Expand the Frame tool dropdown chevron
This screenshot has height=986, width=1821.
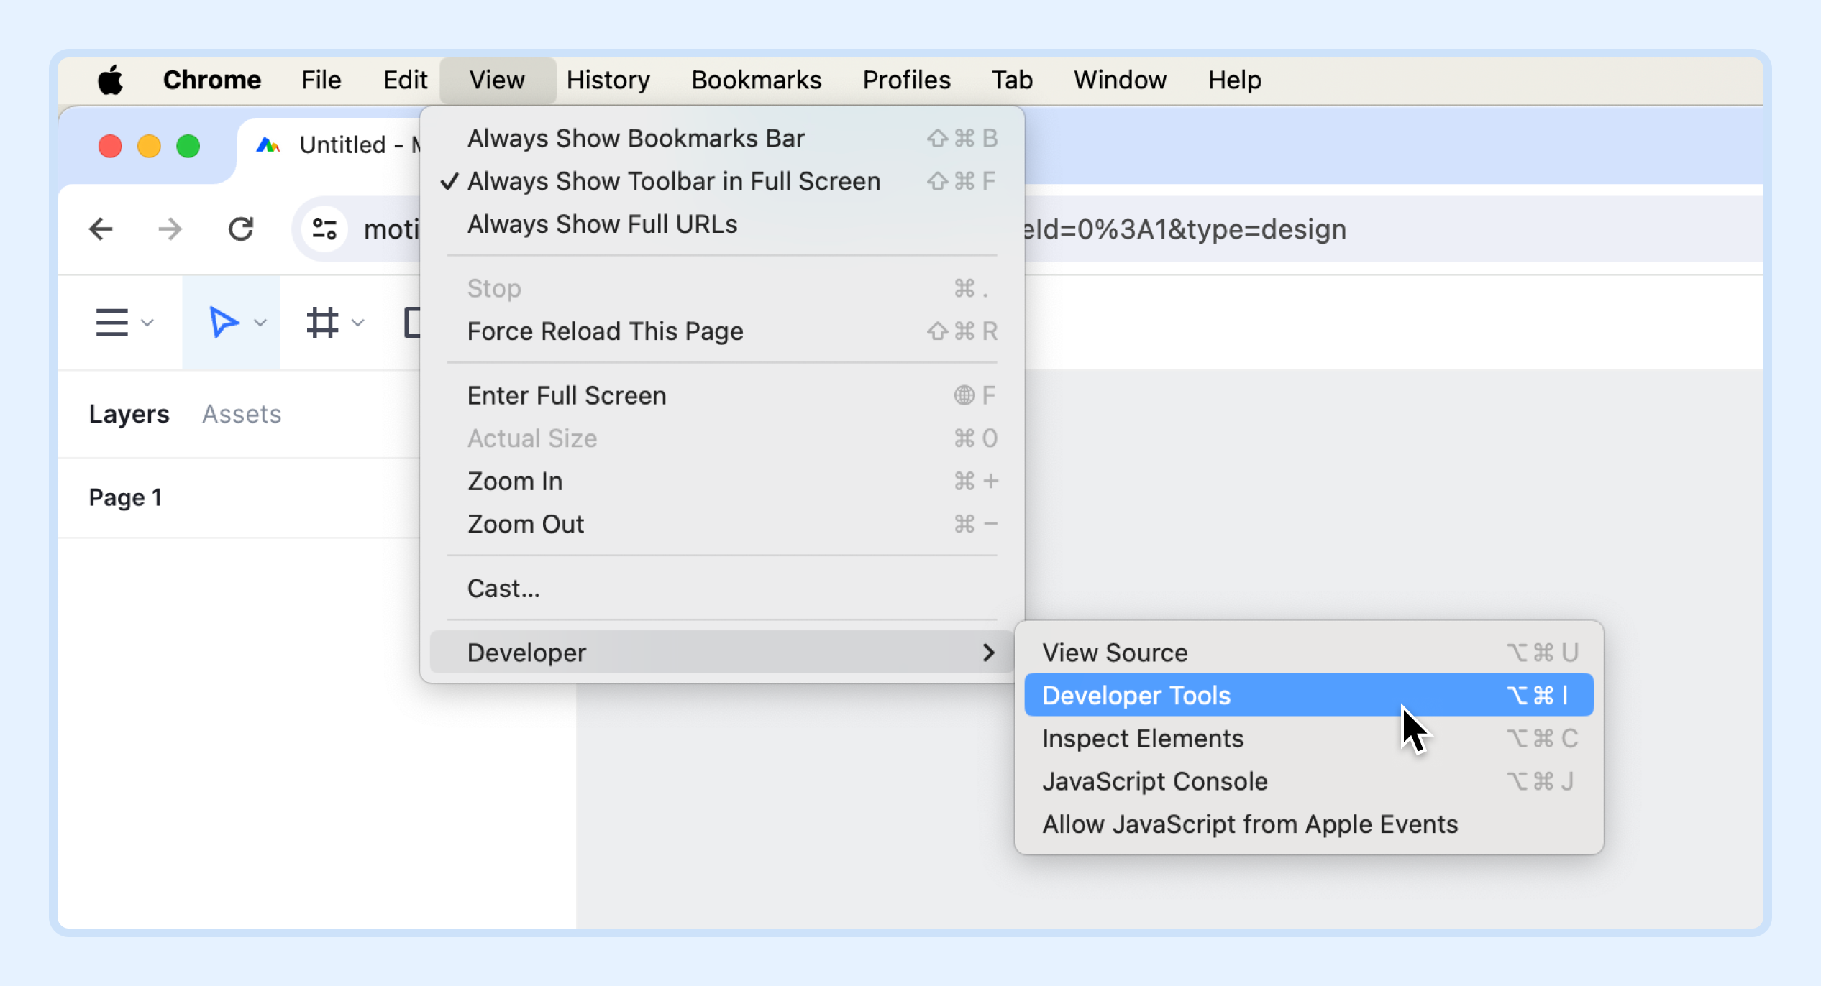(x=358, y=323)
